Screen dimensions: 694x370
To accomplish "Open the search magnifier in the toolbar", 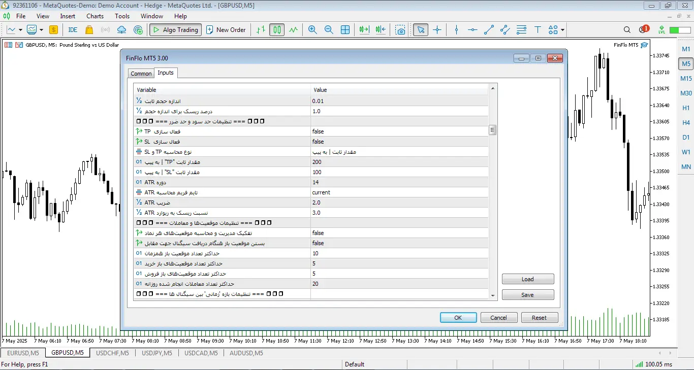I will [627, 30].
